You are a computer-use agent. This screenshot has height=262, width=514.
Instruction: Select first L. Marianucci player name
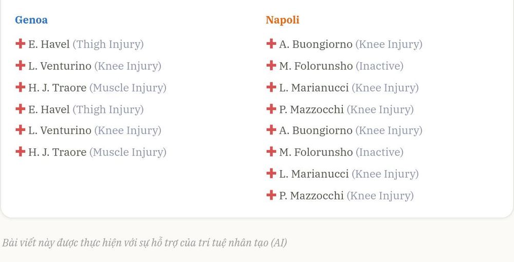tap(314, 87)
